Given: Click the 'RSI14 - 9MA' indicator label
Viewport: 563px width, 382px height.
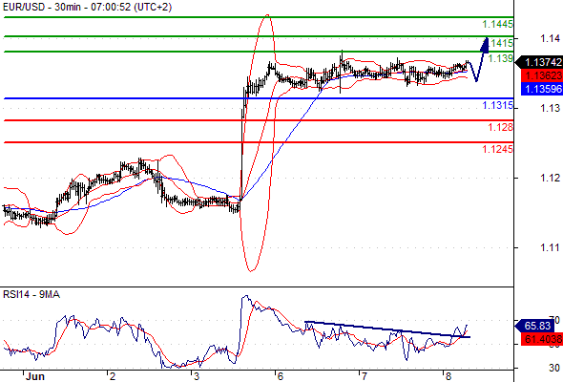Looking at the screenshot, I should [31, 295].
